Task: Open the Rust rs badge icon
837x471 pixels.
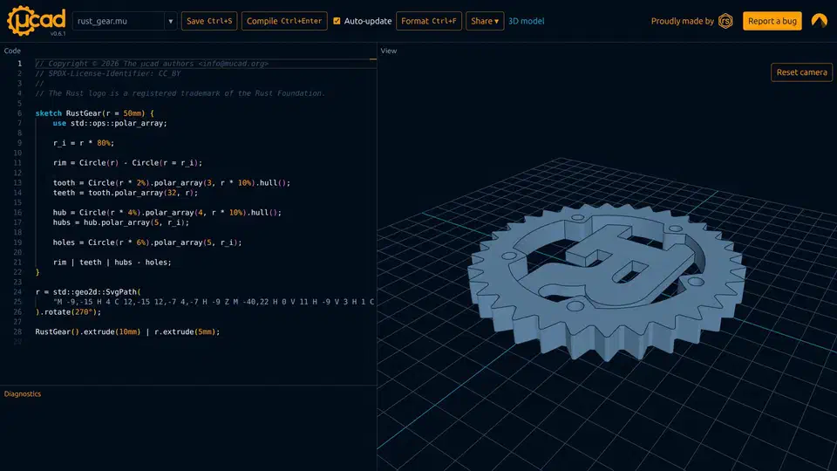Action: coord(725,21)
